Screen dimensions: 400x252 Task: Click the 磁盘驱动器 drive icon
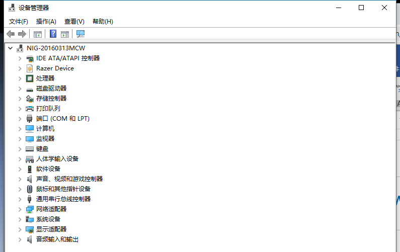(30, 89)
